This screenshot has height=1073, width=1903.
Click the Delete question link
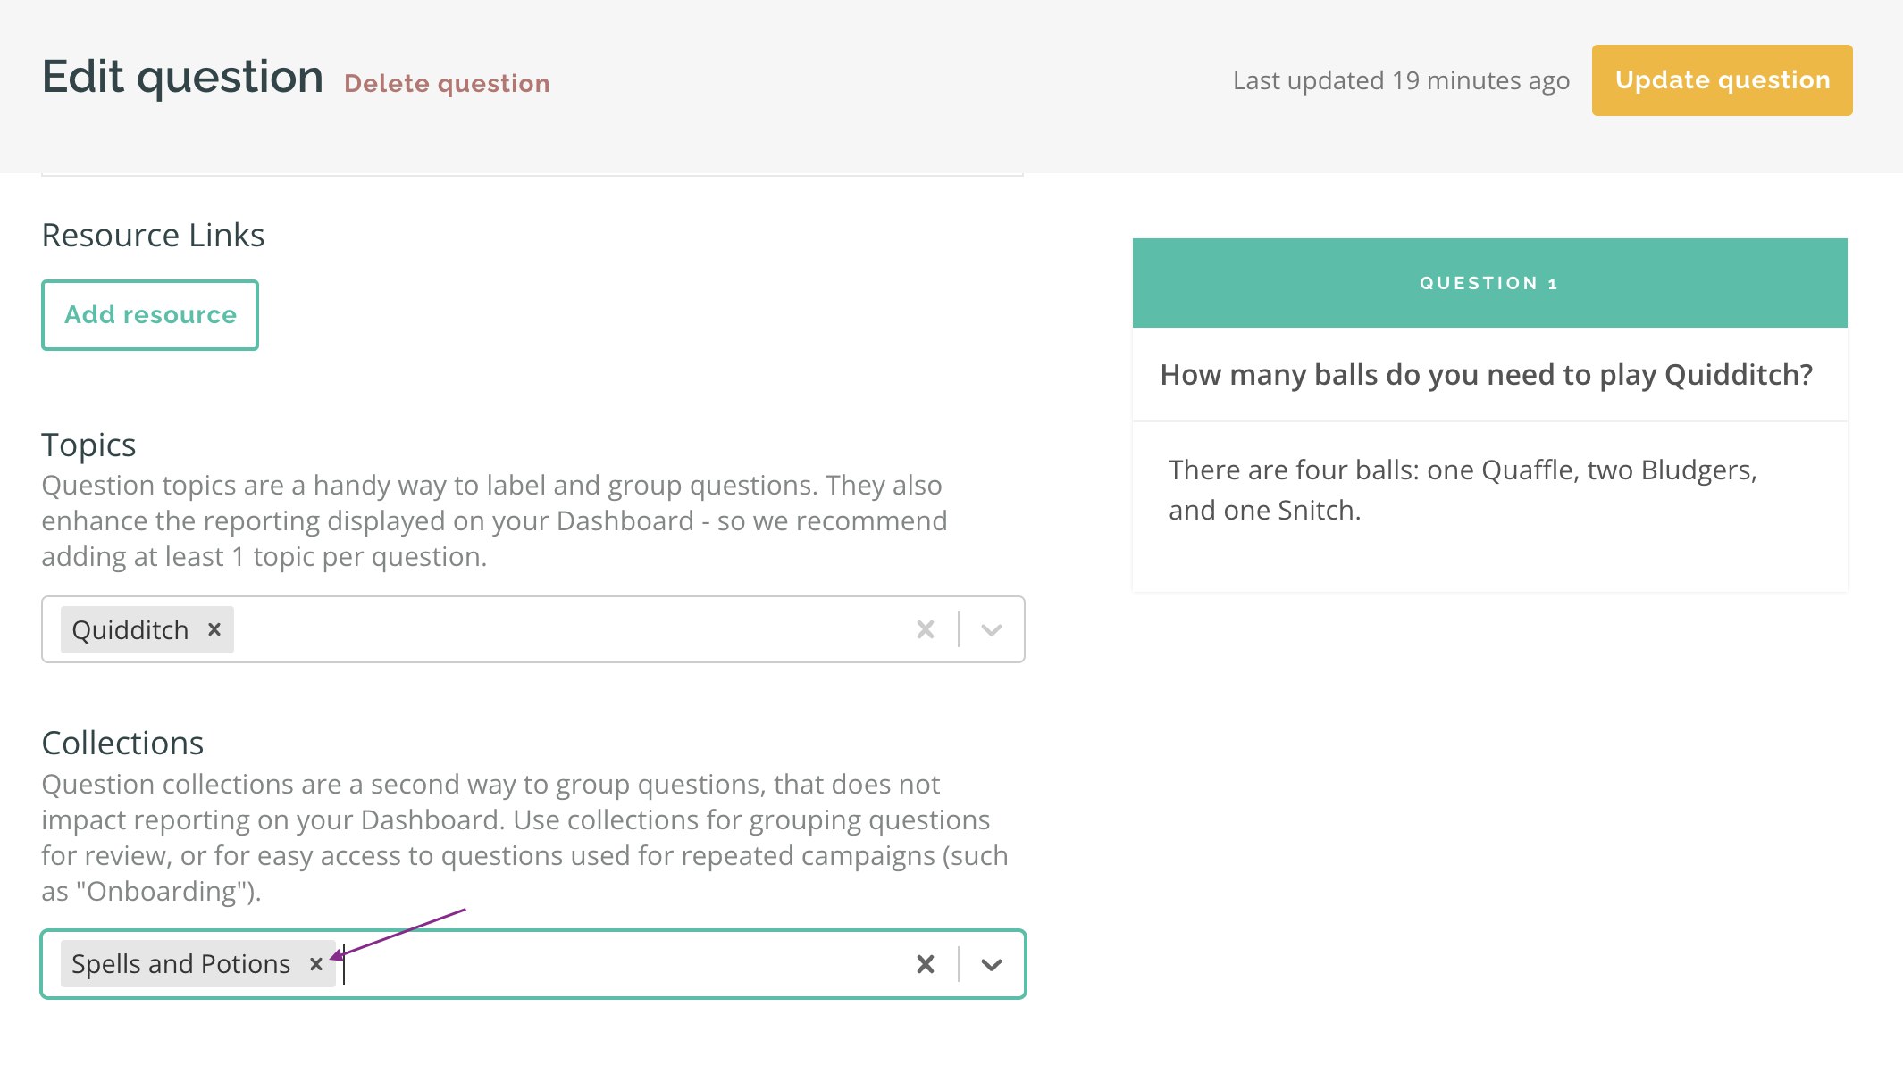click(x=447, y=84)
